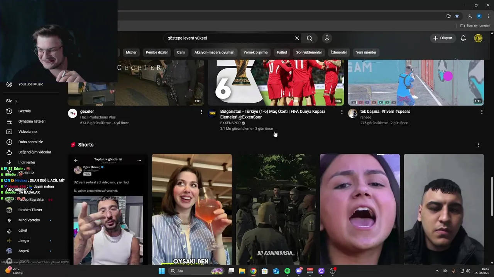The width and height of the screenshot is (494, 277).
Task: Open the Windows Start menu
Action: pyautogui.click(x=162, y=271)
